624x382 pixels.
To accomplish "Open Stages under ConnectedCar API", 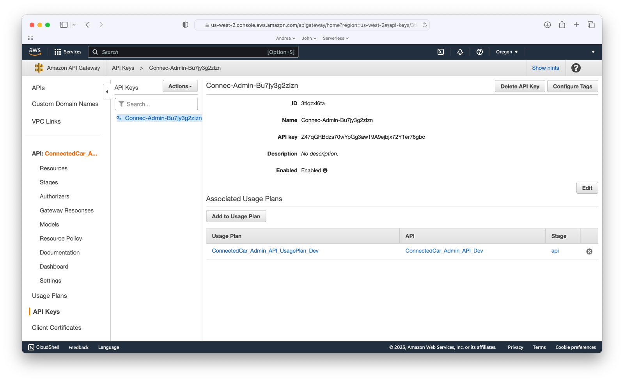I will coord(49,182).
